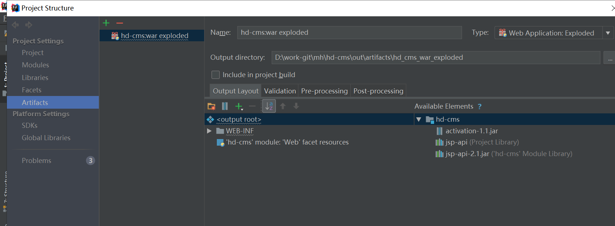
Task: Toggle the sort elements alphabetically button
Action: [x=269, y=106]
